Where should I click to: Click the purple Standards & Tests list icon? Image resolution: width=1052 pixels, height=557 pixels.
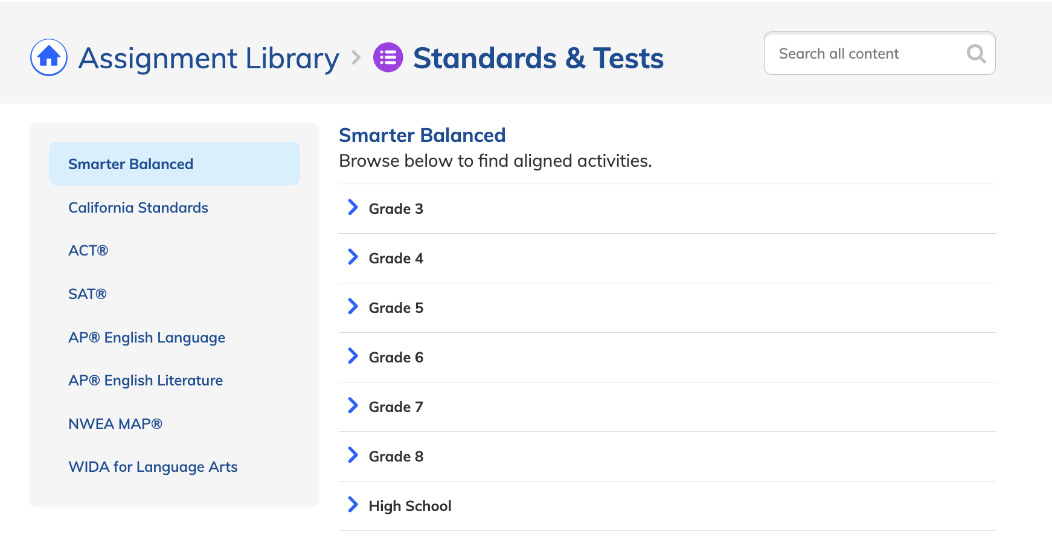point(388,57)
